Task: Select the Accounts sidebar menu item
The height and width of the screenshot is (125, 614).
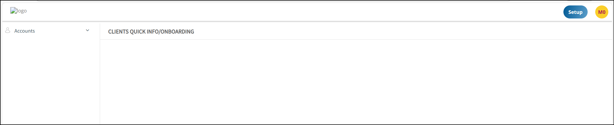Action: (48, 31)
